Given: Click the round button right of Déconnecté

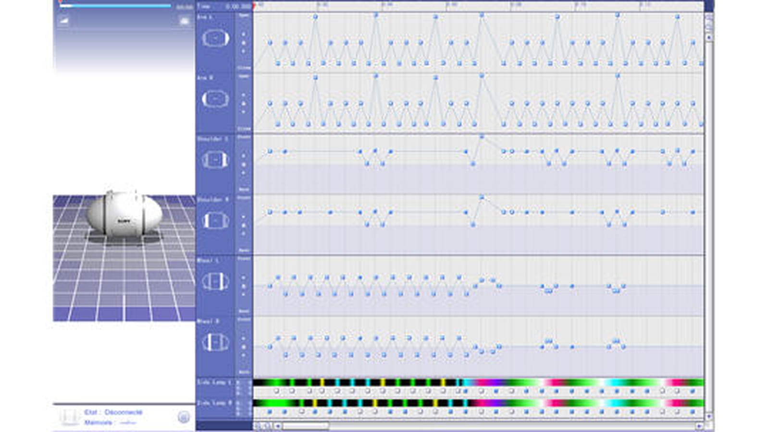Looking at the screenshot, I should [184, 417].
